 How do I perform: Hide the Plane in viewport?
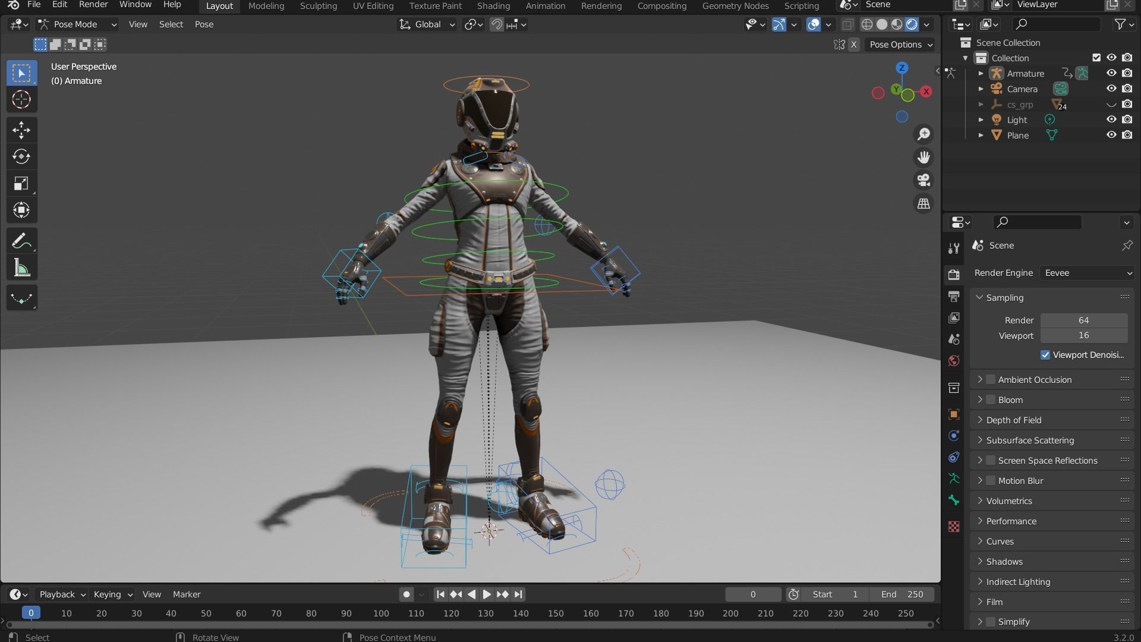click(x=1111, y=135)
